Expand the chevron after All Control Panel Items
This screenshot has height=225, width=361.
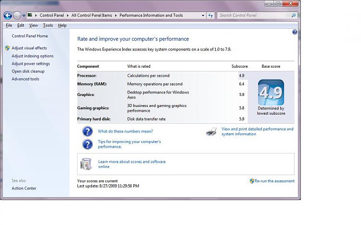coord(116,15)
